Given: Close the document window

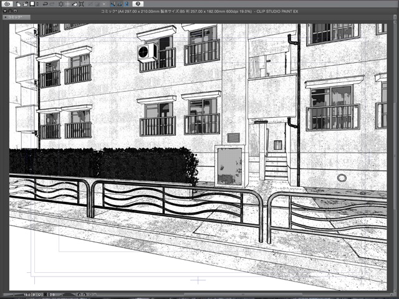Looking at the screenshot, I should click(x=4, y=11).
